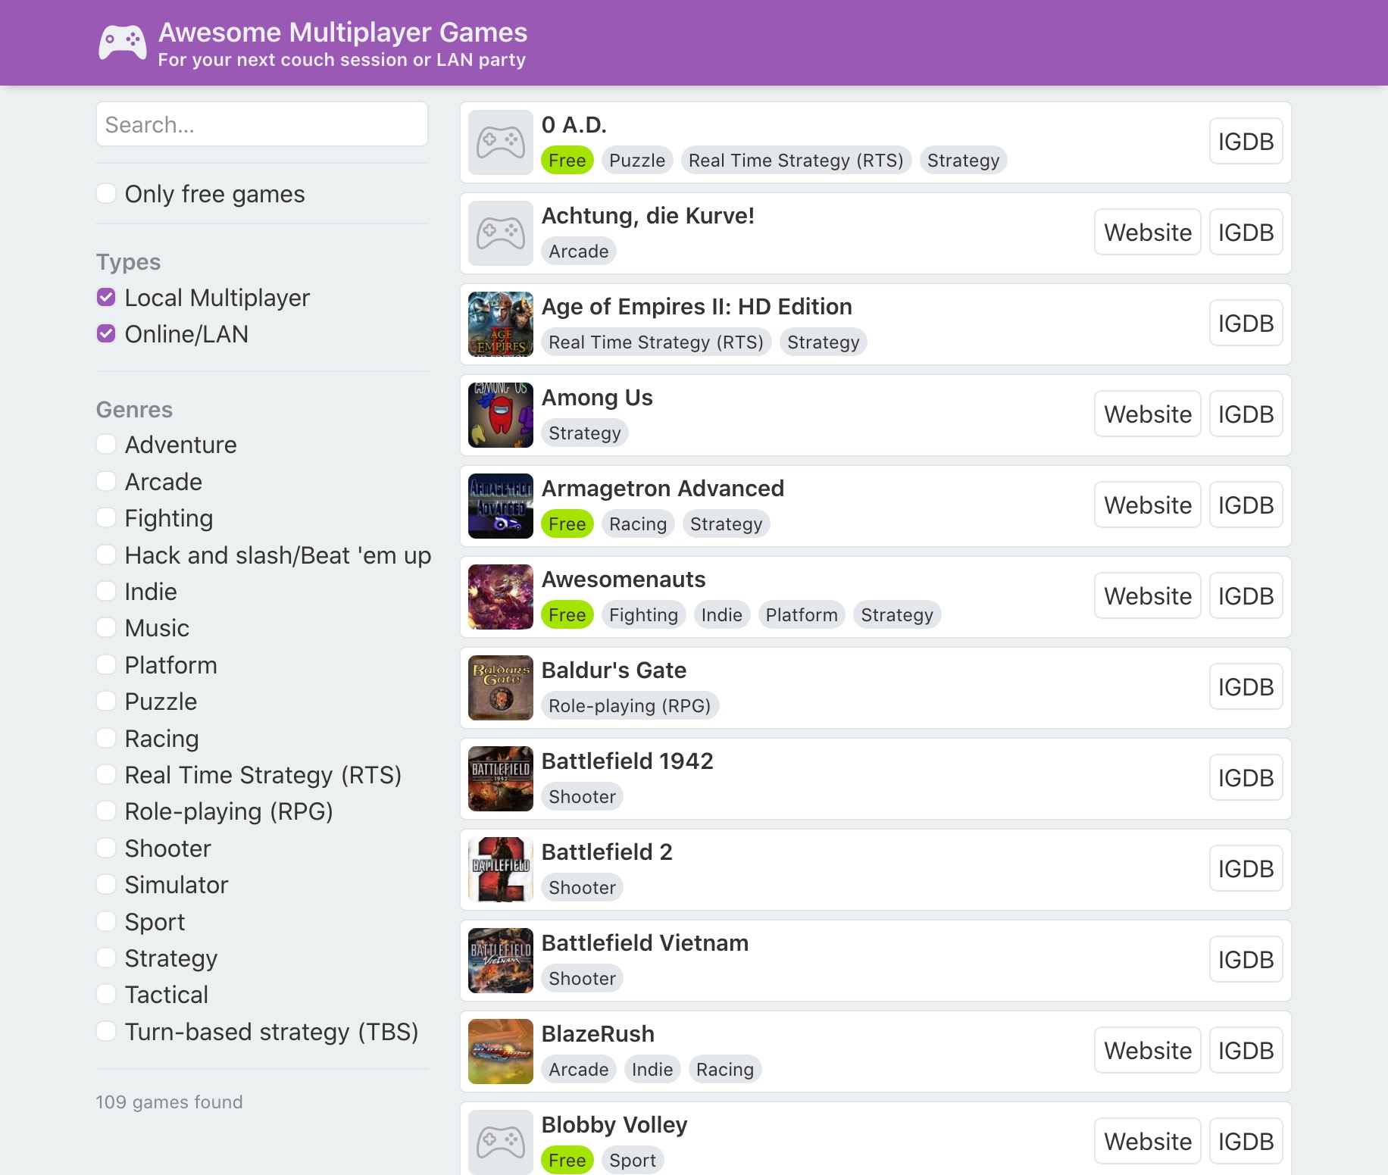Open the IGDB link for Achtung, die Kurve!
Viewport: 1388px width, 1175px height.
(1246, 232)
